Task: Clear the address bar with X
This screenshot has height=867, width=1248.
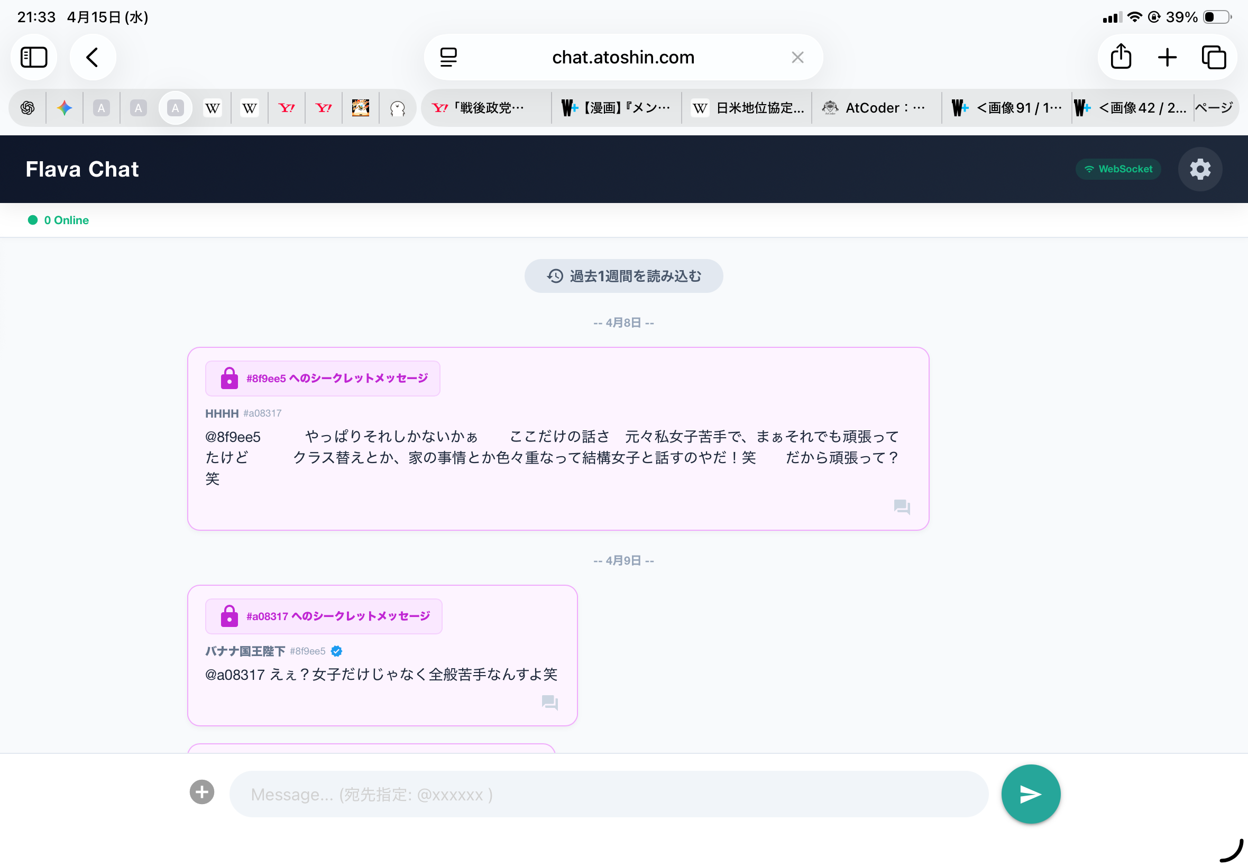Action: click(x=797, y=57)
